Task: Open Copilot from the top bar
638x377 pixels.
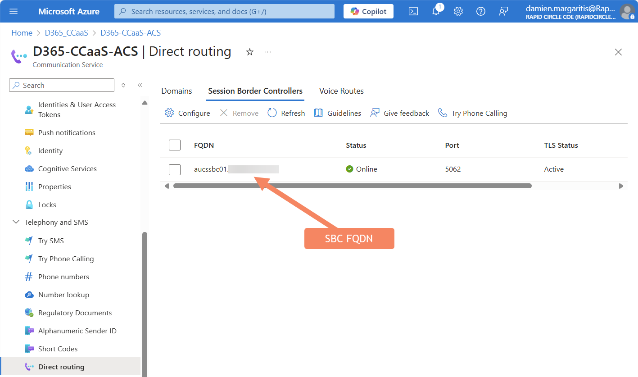Action: (368, 11)
